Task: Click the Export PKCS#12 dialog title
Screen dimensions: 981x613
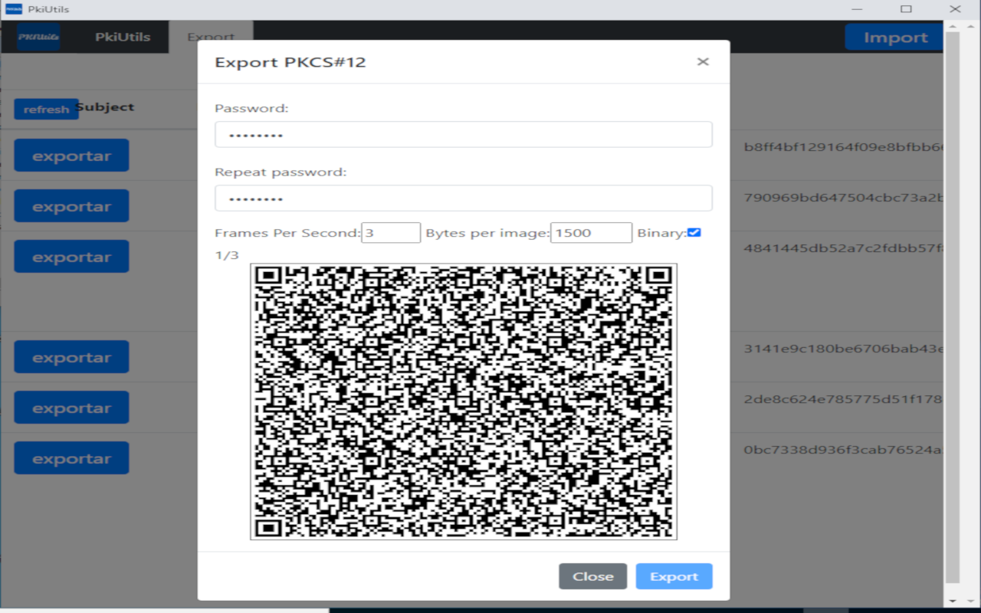Action: point(290,62)
